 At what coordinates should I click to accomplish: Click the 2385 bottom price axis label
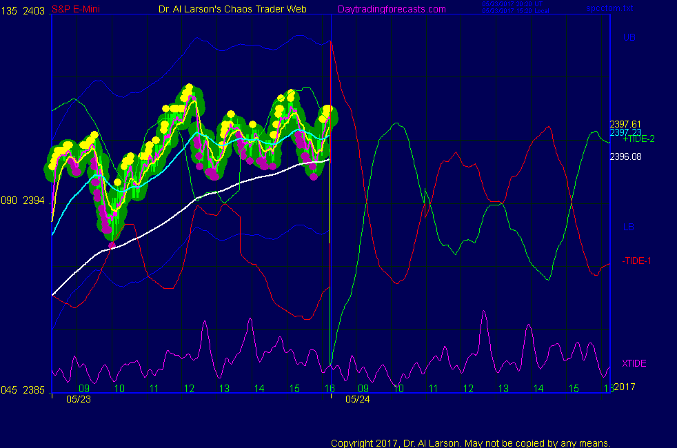35,389
